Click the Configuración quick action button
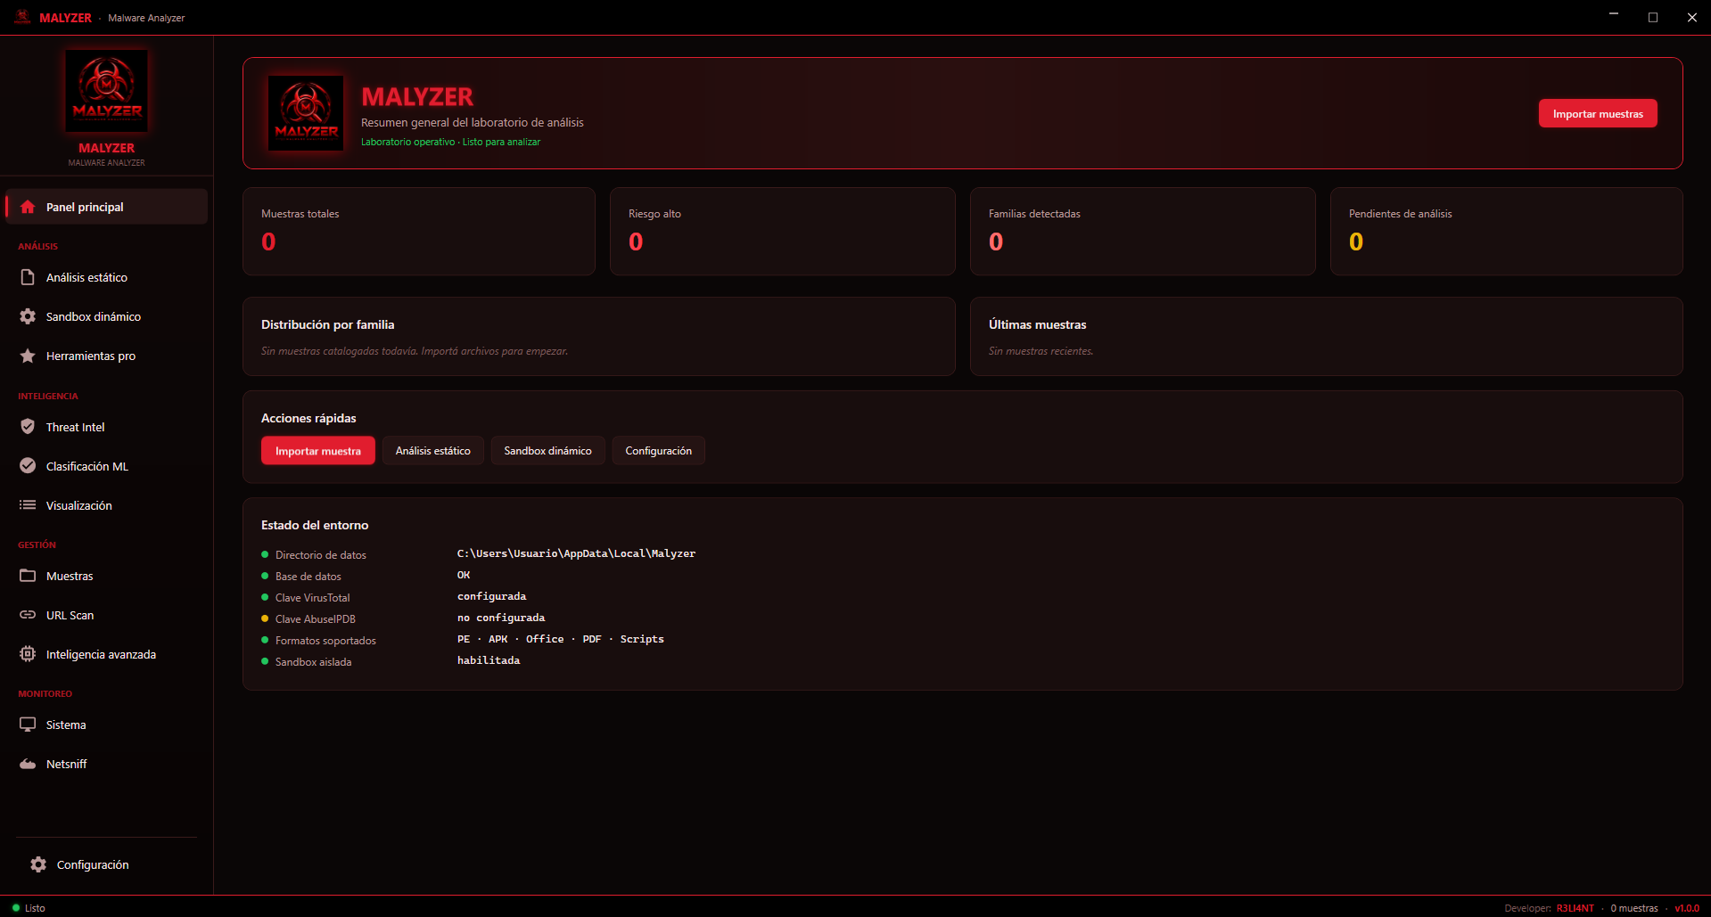The width and height of the screenshot is (1711, 917). pos(659,451)
